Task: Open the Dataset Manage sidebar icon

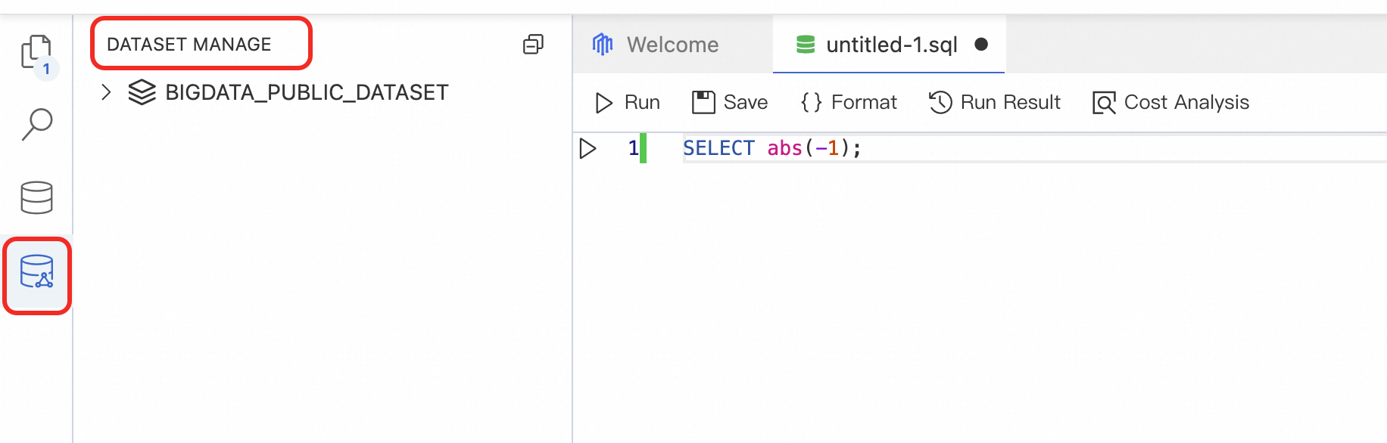Action: (x=36, y=273)
